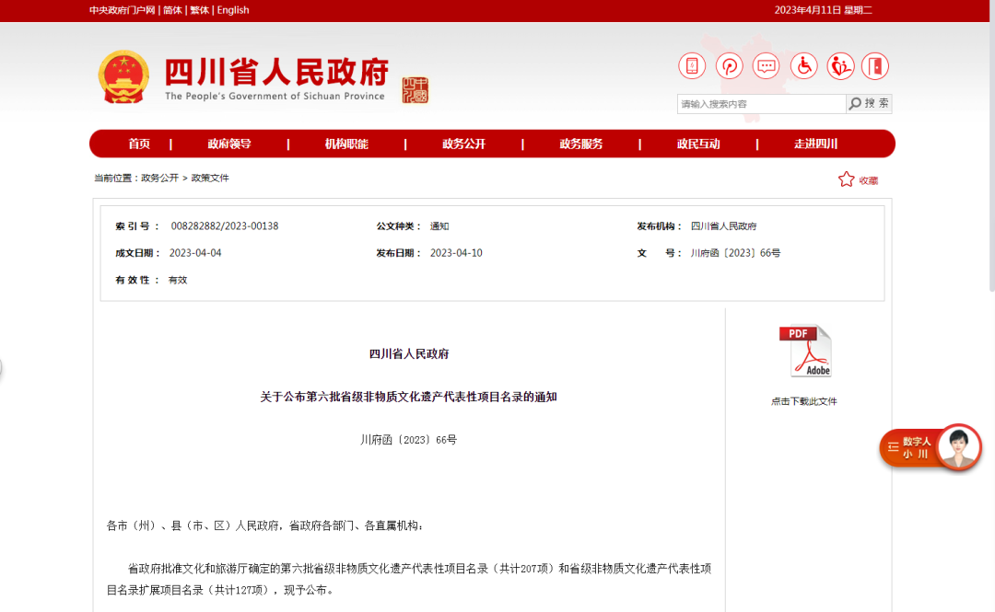This screenshot has width=995, height=612.
Task: Click 政务公开 in the breadcrumb path
Action: point(159,178)
